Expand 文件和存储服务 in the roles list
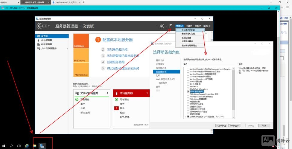 (185, 117)
